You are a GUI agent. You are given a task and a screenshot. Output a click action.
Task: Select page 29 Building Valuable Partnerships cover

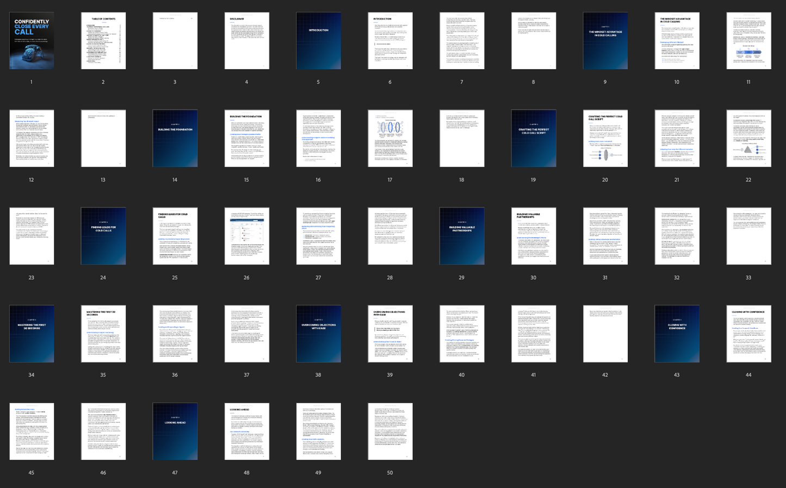pyautogui.click(x=462, y=236)
